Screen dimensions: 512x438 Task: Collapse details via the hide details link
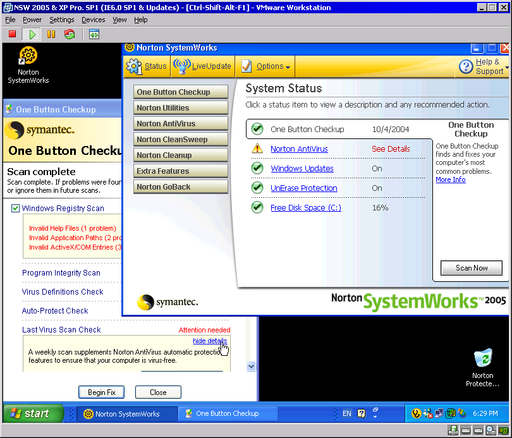point(210,341)
